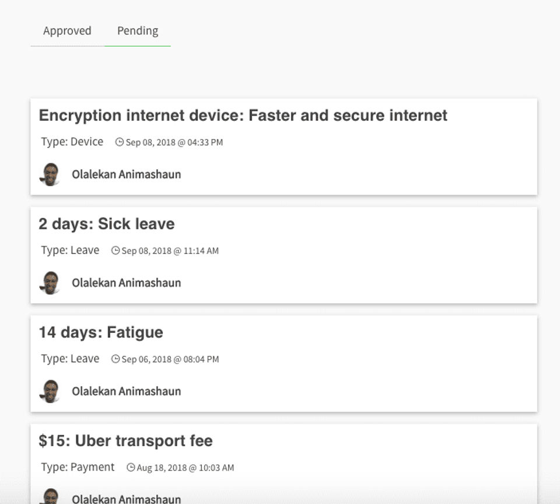
Task: Click timestamp 'Sep 08, 2018 @ 11:14 AM'
Action: tap(170, 251)
